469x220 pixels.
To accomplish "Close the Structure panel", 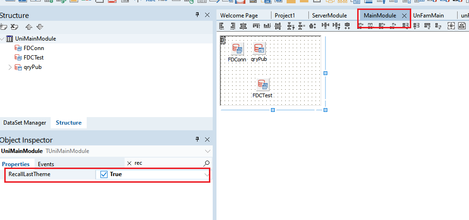I will pos(207,15).
